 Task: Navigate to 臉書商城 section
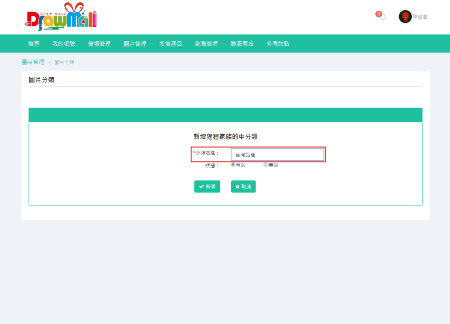click(x=242, y=43)
